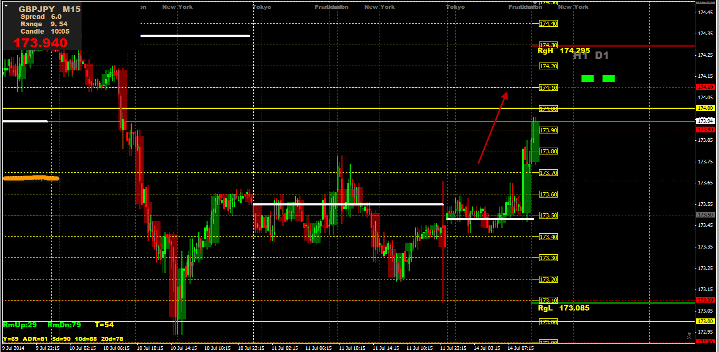Click 174.15 on the price axis
719x352 pixels.
click(x=705, y=76)
